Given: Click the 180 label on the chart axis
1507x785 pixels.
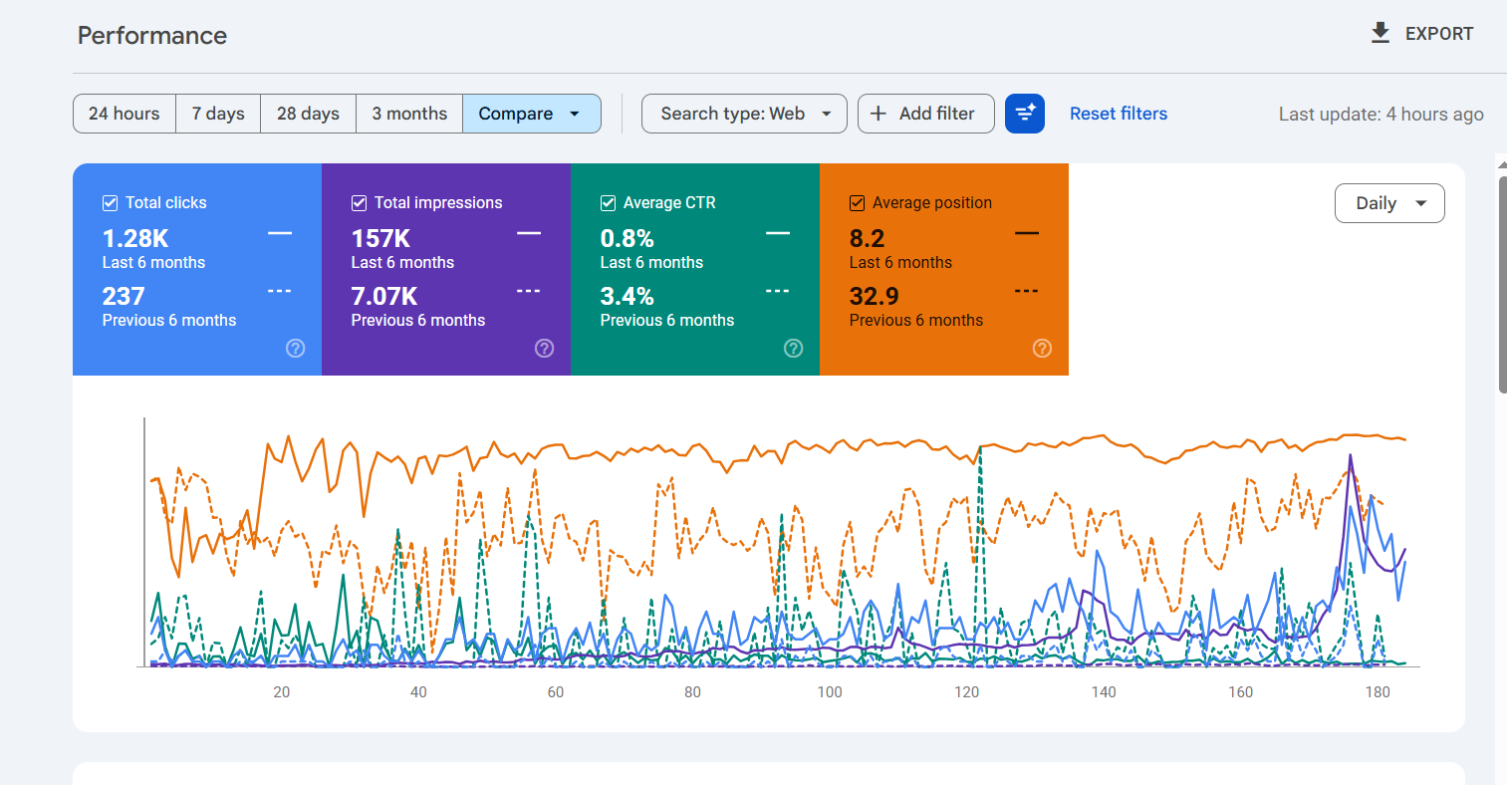Looking at the screenshot, I should click(1378, 692).
